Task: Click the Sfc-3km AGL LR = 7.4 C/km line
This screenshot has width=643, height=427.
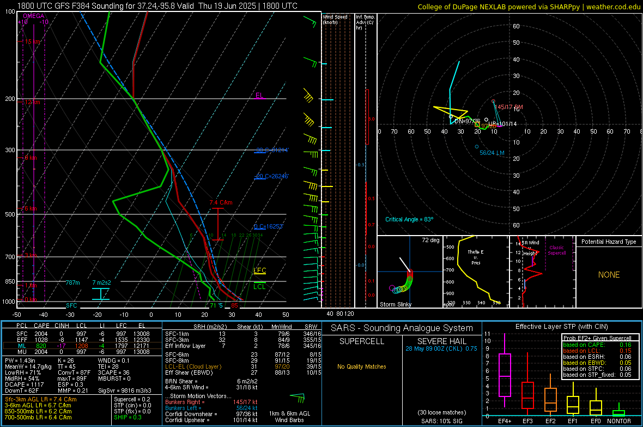Action: [41, 399]
